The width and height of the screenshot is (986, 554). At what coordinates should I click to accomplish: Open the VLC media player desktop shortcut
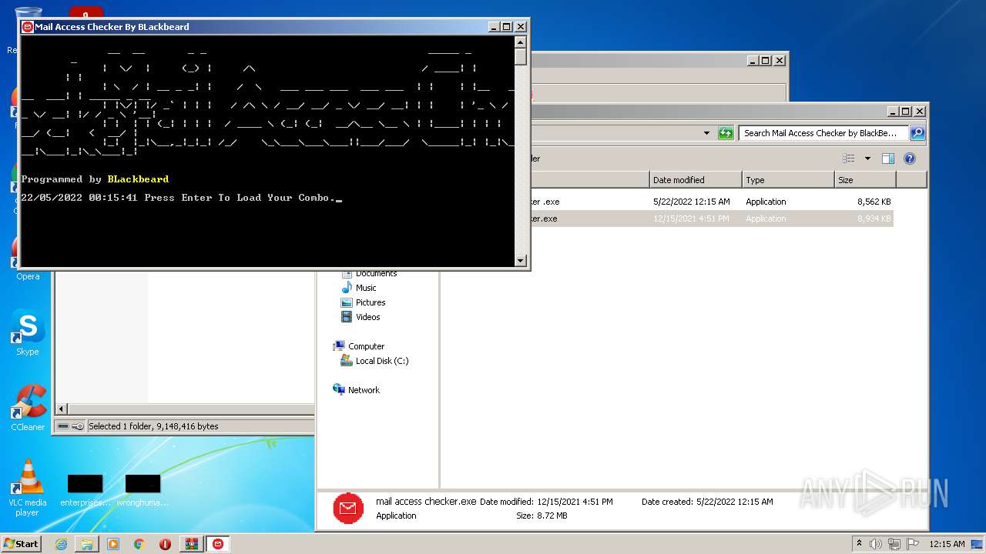28,487
